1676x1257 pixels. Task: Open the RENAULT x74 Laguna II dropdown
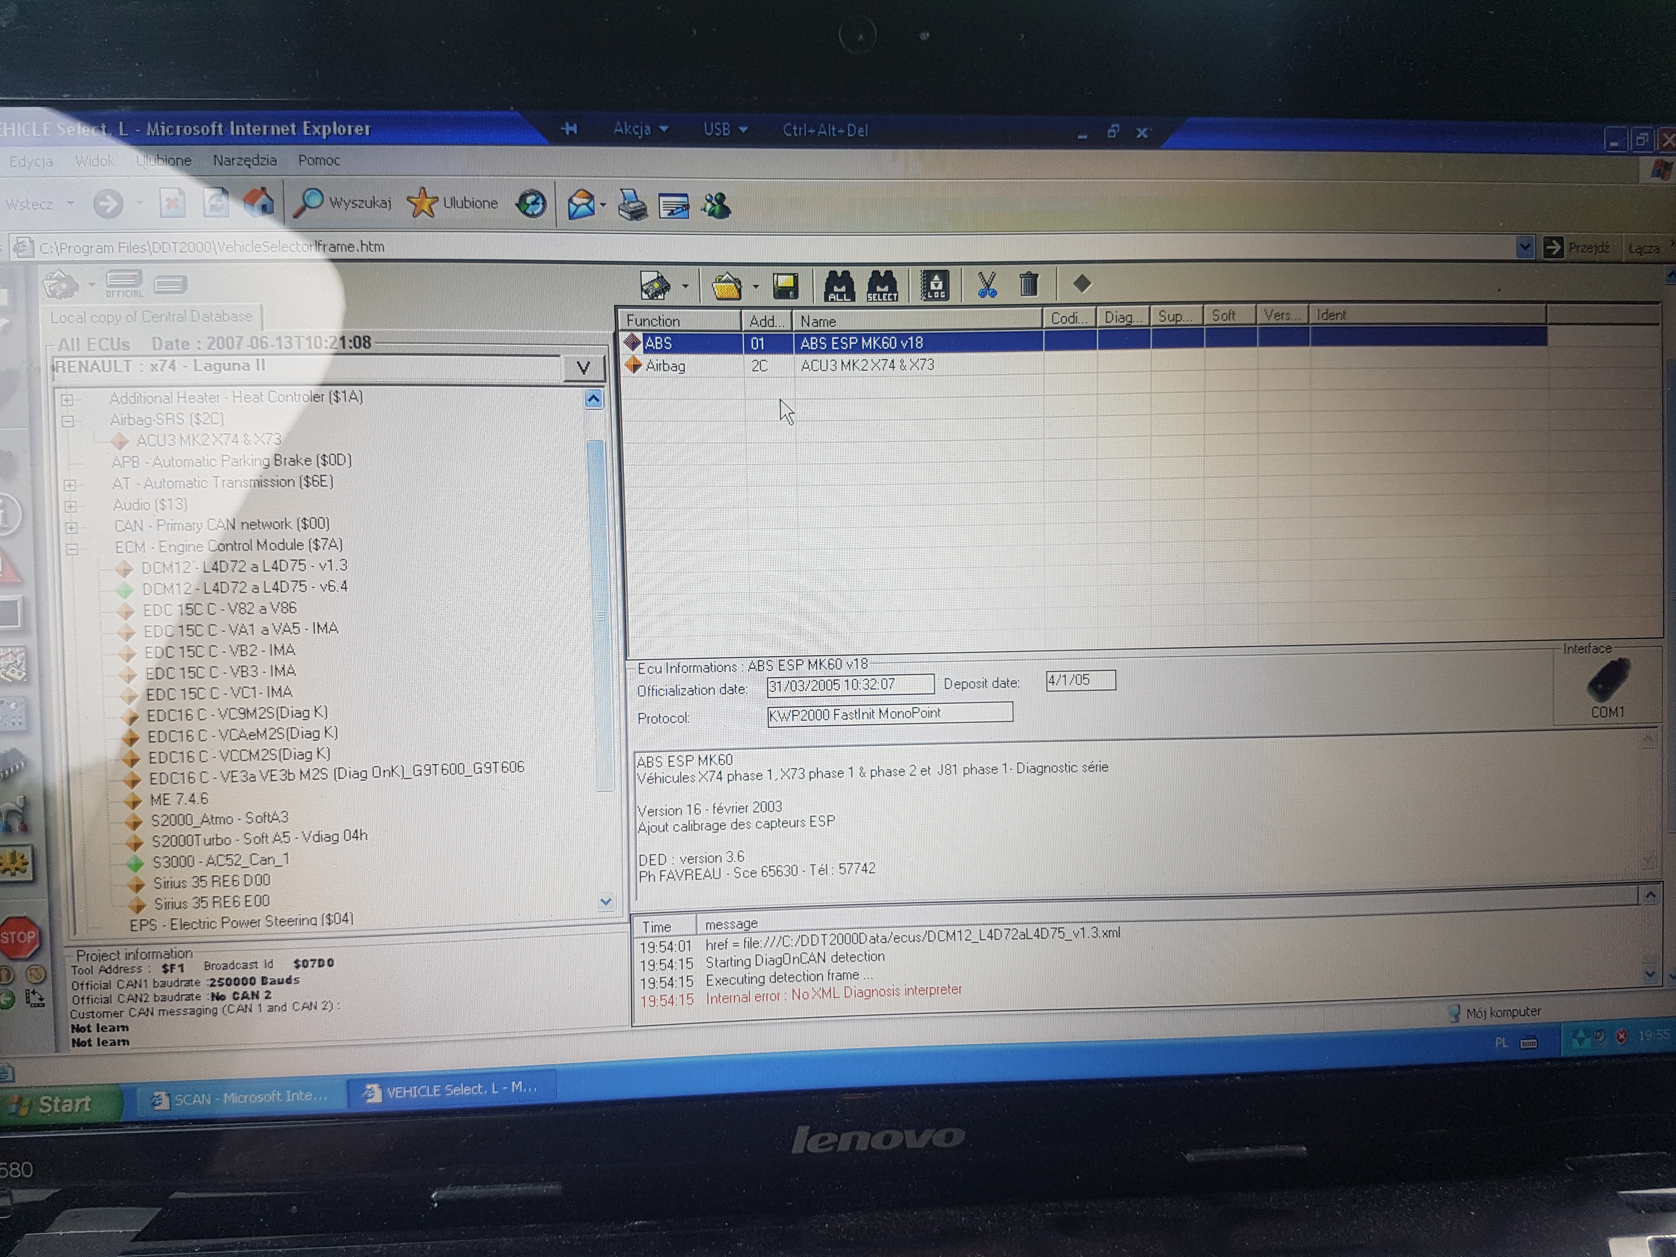583,368
